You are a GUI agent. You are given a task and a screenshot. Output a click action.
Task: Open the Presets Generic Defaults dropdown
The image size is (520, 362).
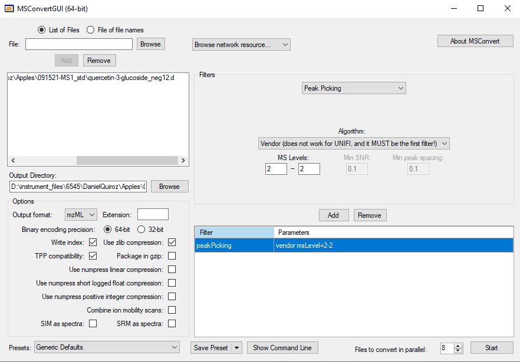click(x=107, y=347)
